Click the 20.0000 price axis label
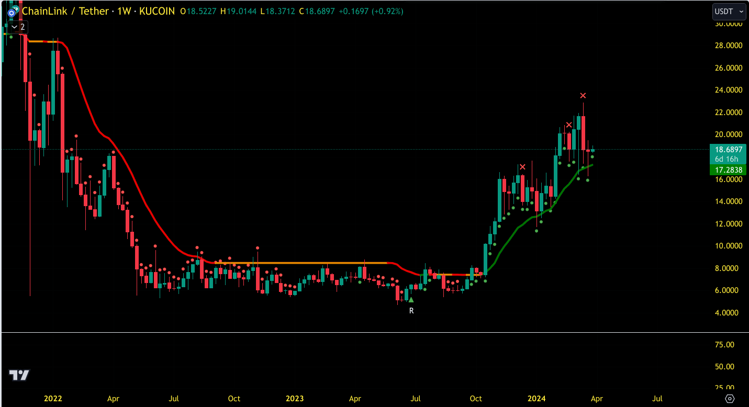Screen dimensions: 749x407 pyautogui.click(x=728, y=134)
